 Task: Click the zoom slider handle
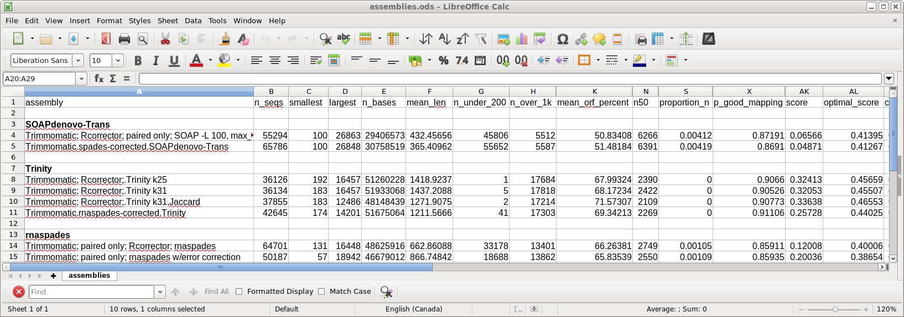tap(835, 309)
